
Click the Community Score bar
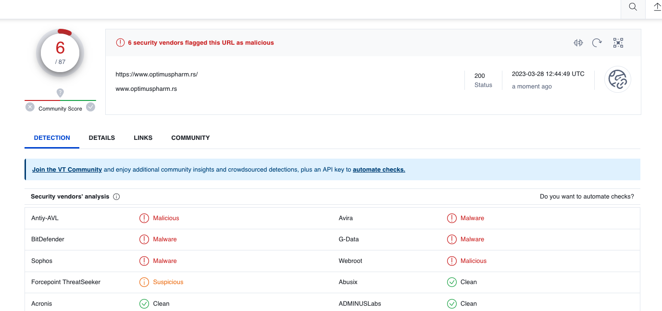[x=60, y=100]
